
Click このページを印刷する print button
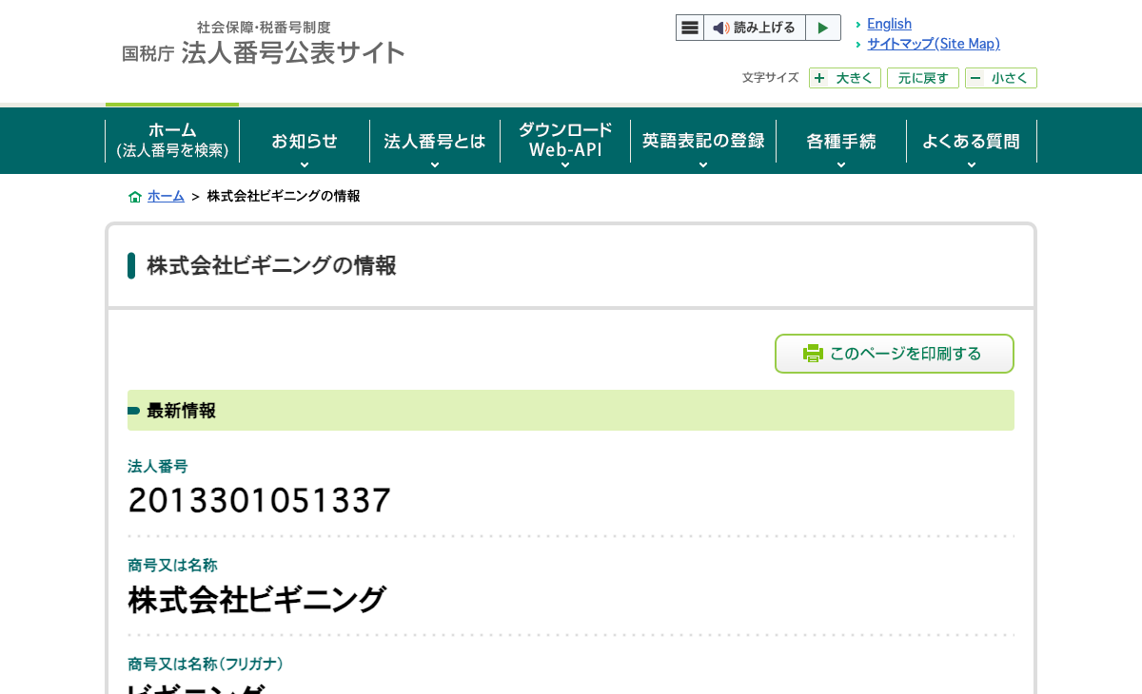pyautogui.click(x=895, y=354)
